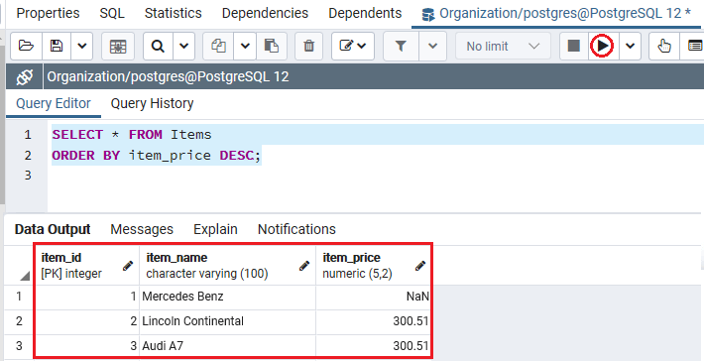Select result row header 3

pos(19,346)
